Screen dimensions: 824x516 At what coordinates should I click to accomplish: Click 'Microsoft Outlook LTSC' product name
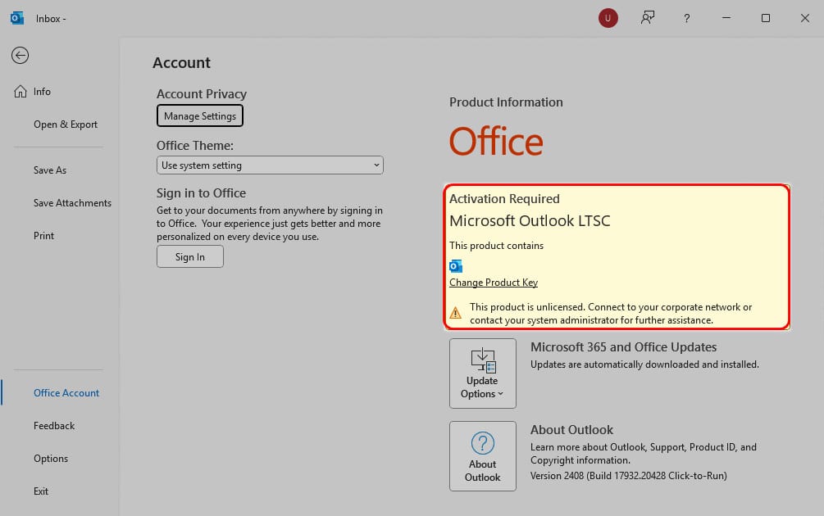click(x=530, y=221)
